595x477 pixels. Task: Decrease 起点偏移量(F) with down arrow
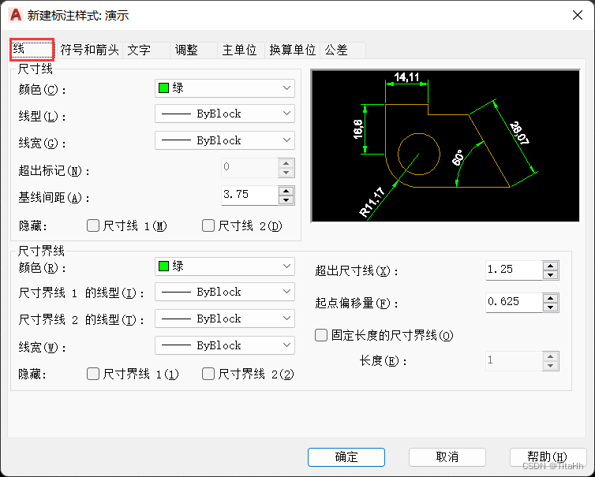point(551,307)
